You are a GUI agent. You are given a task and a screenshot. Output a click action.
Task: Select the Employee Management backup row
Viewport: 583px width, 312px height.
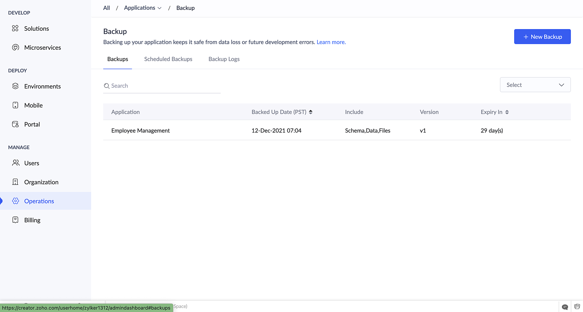tap(141, 131)
